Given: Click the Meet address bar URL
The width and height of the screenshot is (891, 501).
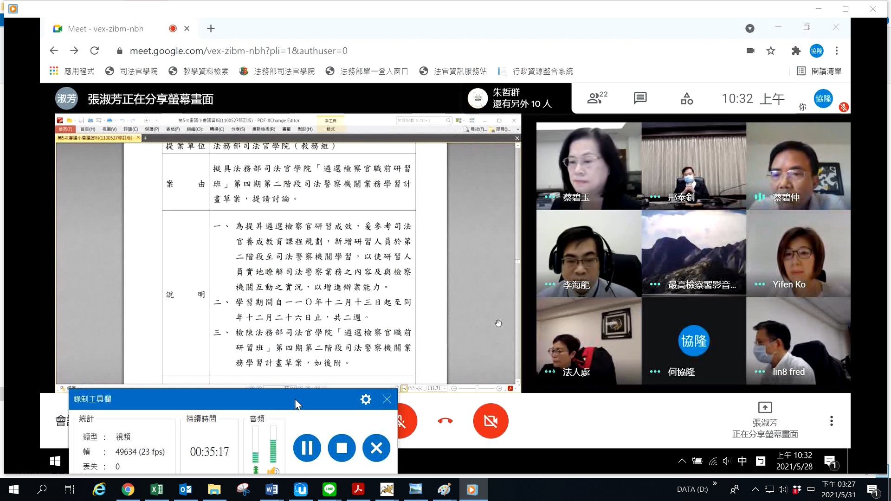Looking at the screenshot, I should coord(239,51).
